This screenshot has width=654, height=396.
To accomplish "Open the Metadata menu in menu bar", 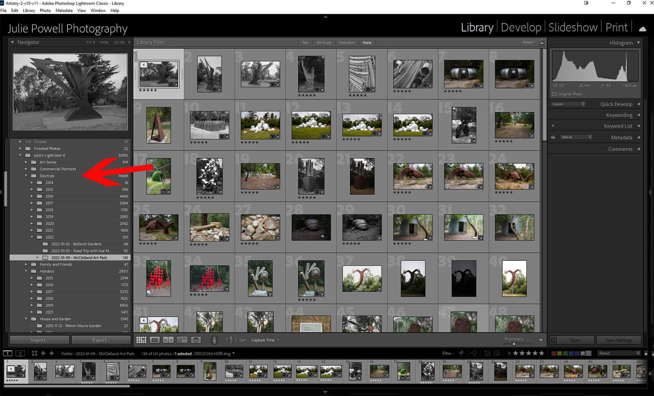I will 64,11.
